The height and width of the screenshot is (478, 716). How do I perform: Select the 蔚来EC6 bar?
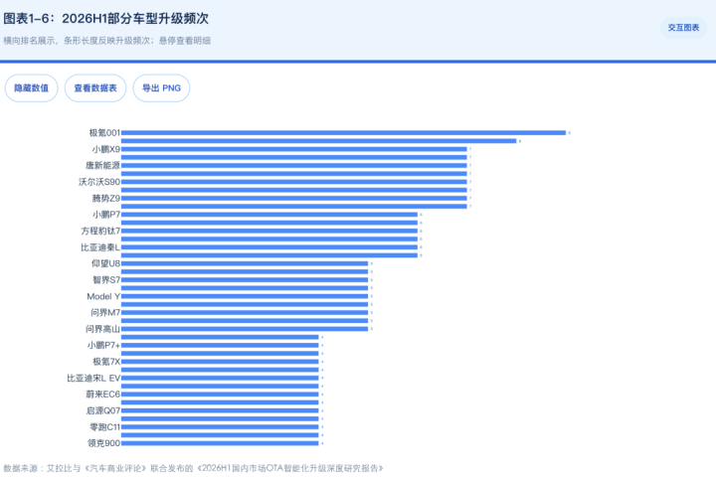click(x=220, y=395)
